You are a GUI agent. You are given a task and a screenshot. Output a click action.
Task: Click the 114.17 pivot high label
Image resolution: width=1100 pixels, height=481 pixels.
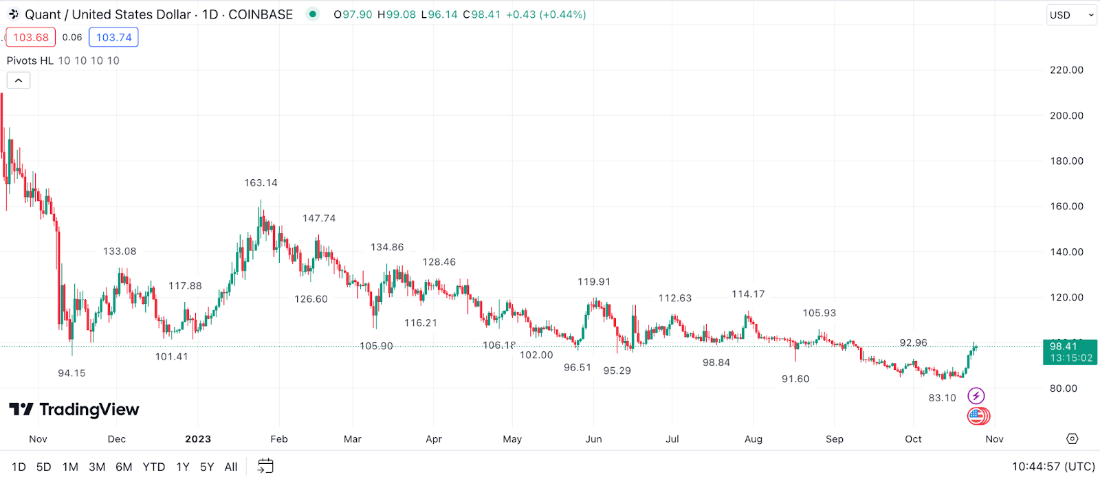coord(748,294)
